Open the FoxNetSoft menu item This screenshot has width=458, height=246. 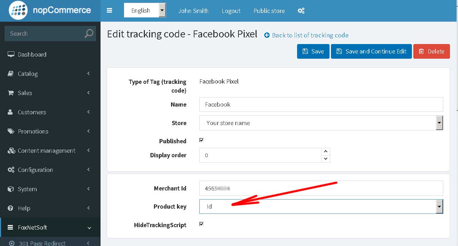pyautogui.click(x=50, y=227)
